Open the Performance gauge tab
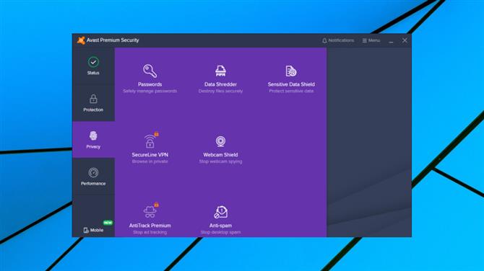Screen dimensions: 484x271 tap(93, 177)
